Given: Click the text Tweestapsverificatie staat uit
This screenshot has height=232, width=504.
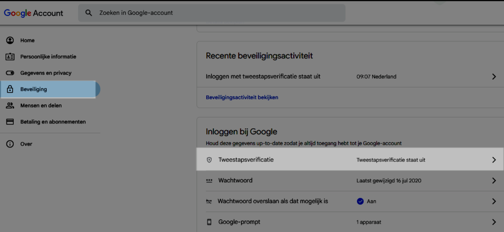Looking at the screenshot, I should coord(391,160).
